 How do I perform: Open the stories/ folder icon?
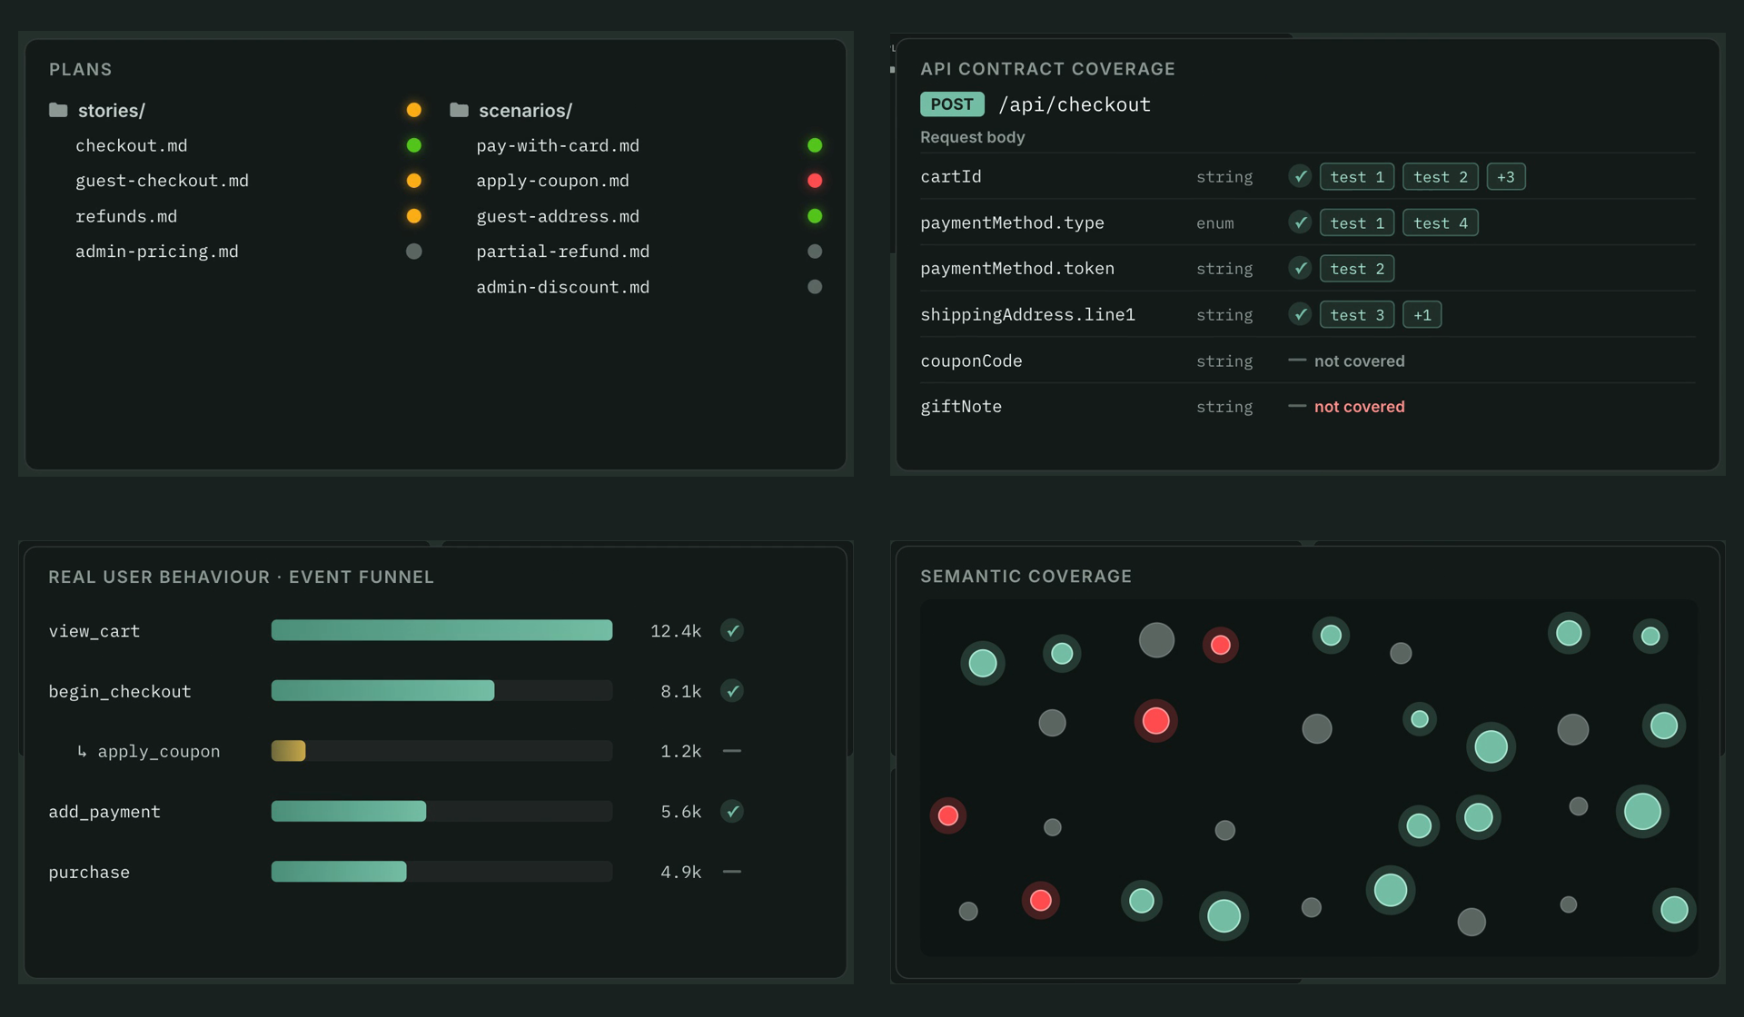click(x=58, y=110)
